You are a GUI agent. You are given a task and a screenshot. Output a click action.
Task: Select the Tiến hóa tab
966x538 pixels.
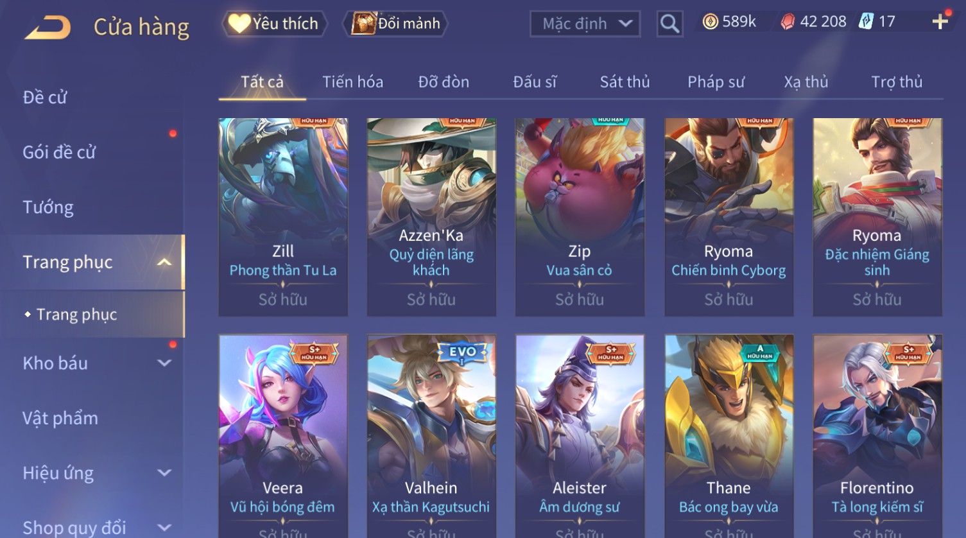pos(352,82)
